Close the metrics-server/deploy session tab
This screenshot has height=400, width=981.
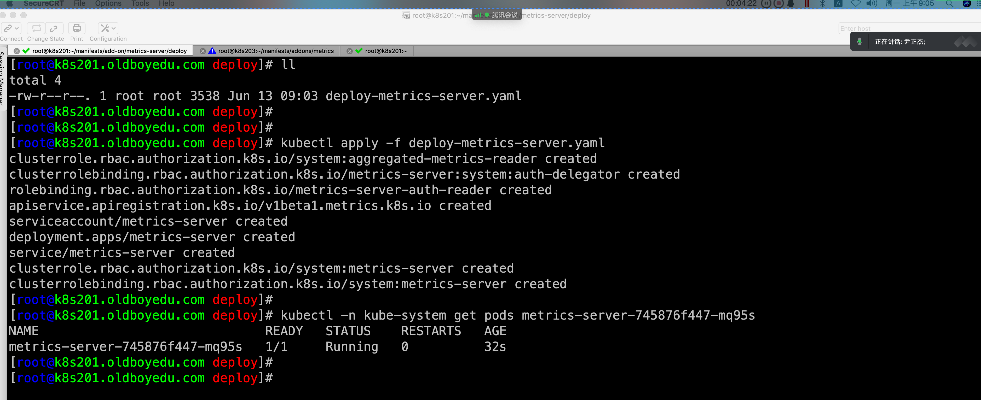click(16, 51)
